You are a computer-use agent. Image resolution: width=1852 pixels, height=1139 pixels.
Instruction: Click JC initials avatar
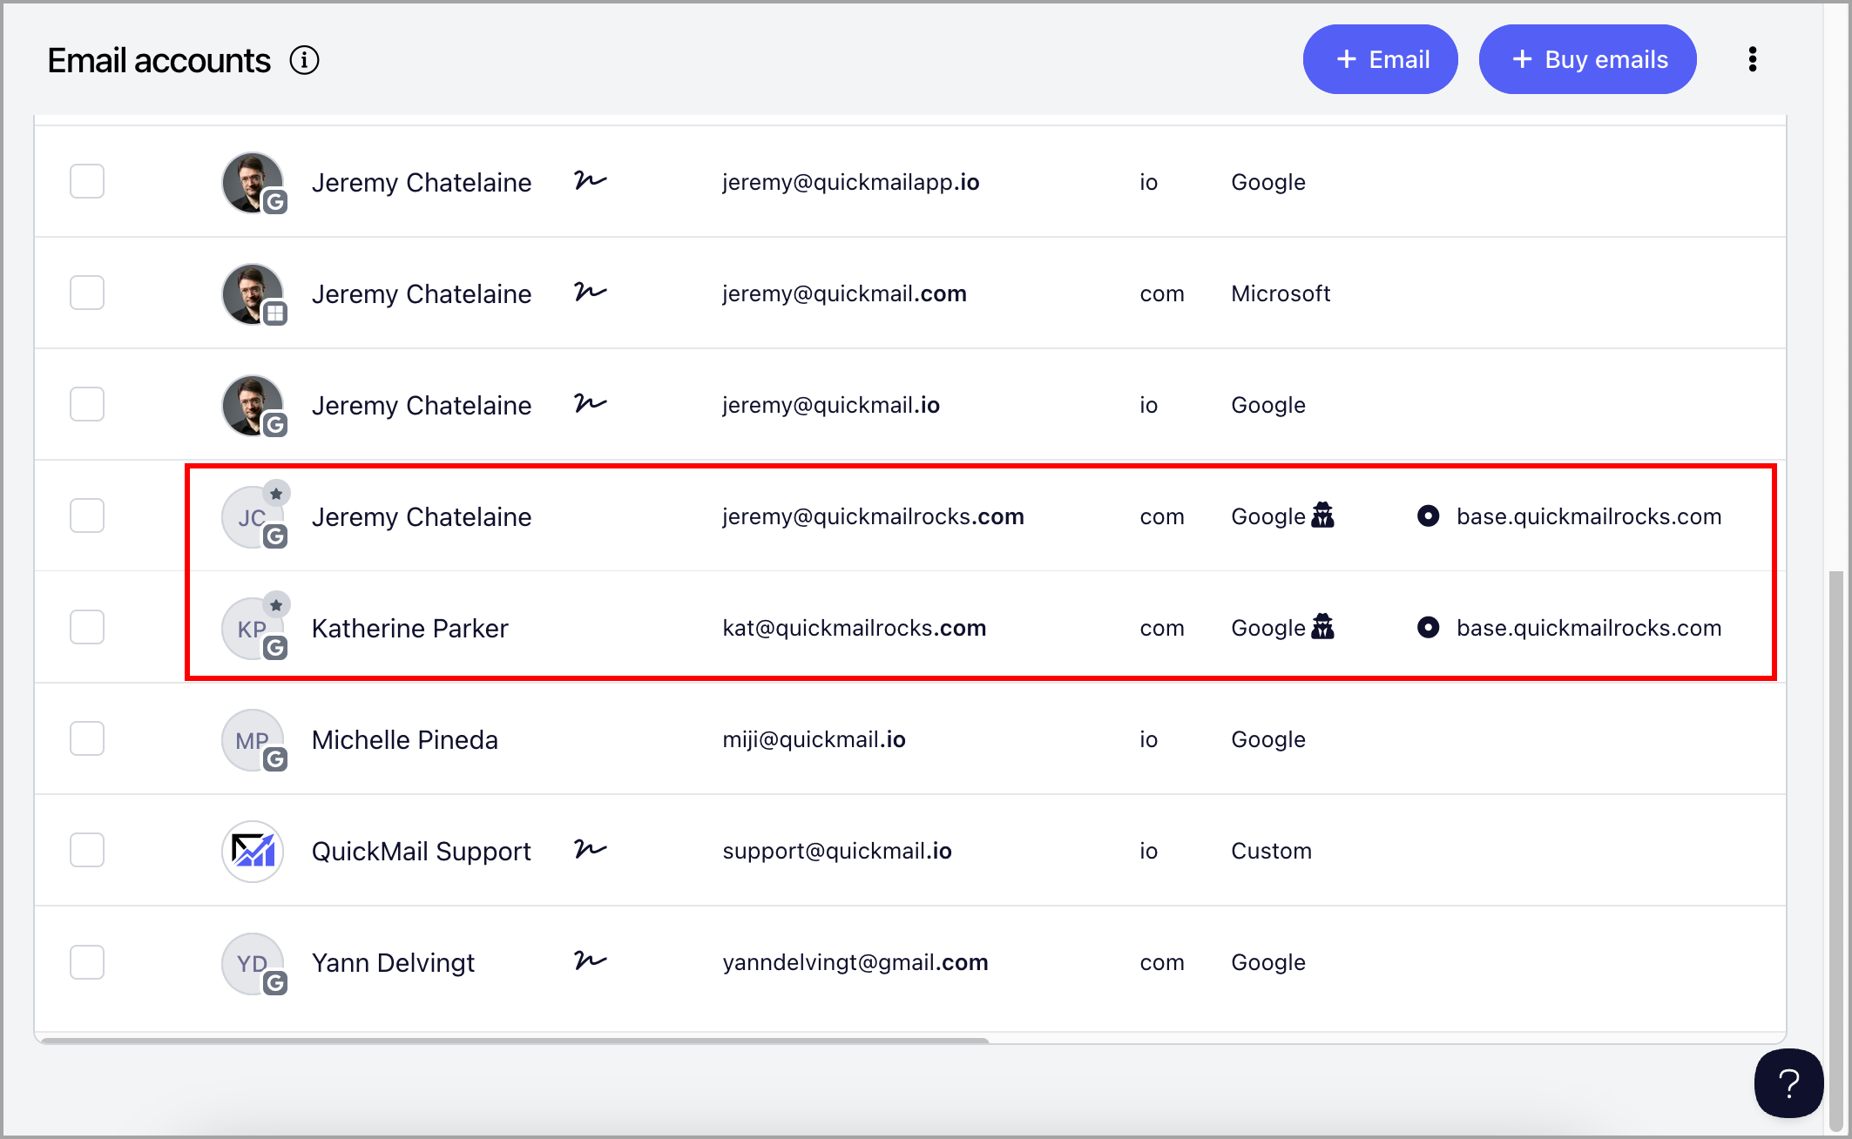[252, 517]
